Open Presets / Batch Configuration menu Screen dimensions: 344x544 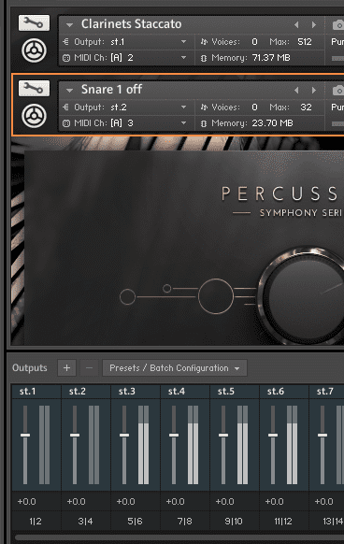point(175,367)
